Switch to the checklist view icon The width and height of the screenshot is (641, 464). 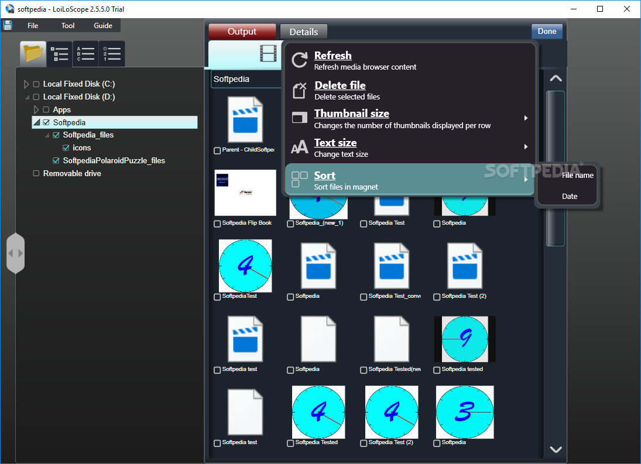point(59,53)
